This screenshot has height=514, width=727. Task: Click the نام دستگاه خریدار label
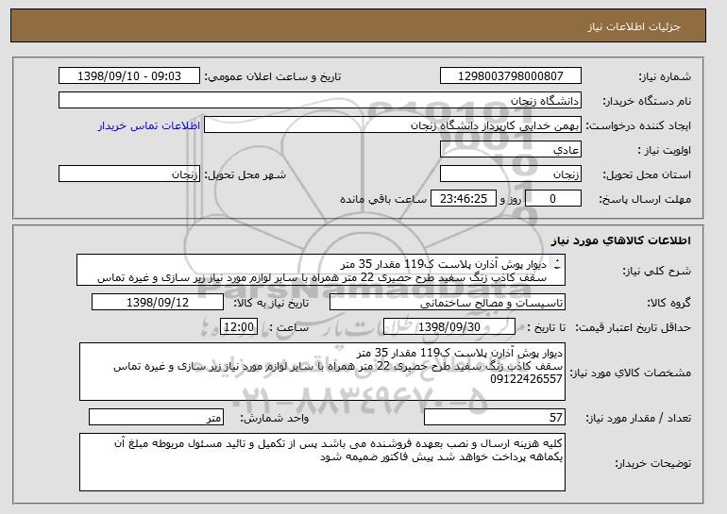(x=647, y=102)
